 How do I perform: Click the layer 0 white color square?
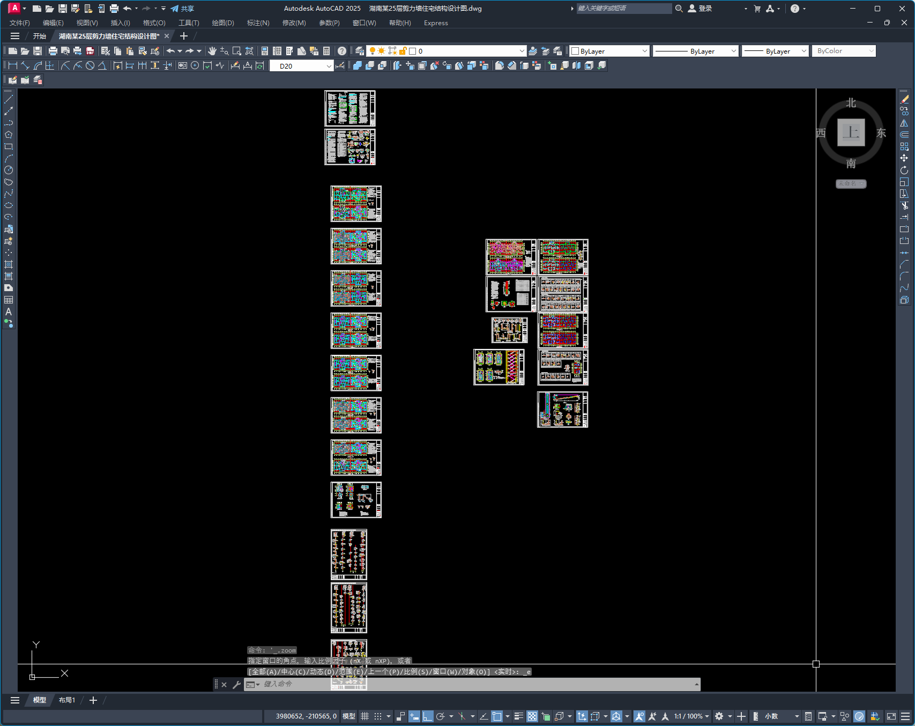coord(412,51)
